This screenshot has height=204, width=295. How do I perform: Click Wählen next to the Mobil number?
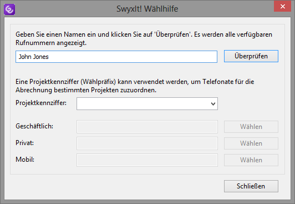[x=251, y=160]
